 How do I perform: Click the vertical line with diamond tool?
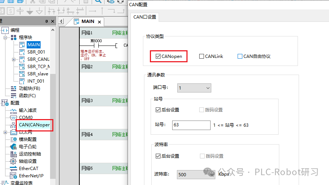point(20,11)
